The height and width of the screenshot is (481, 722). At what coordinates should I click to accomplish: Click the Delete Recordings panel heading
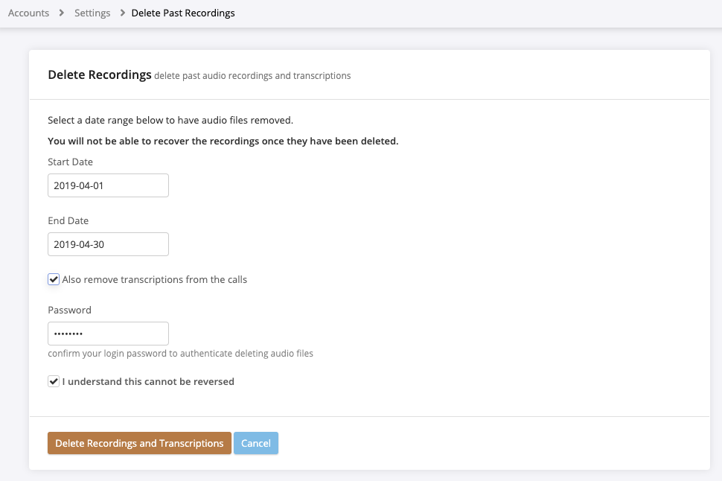100,74
